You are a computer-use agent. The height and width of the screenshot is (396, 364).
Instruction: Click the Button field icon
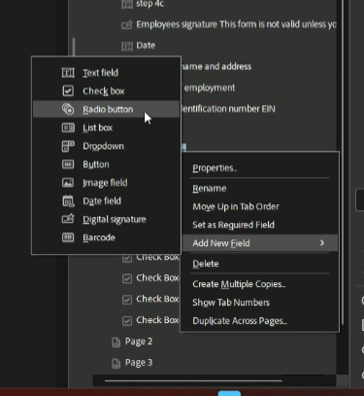68,164
